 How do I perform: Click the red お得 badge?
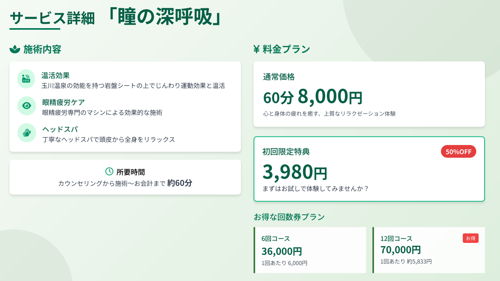pyautogui.click(x=470, y=238)
